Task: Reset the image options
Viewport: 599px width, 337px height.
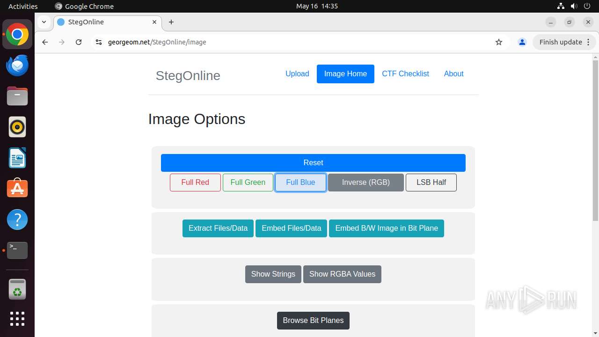Action: [x=313, y=163]
